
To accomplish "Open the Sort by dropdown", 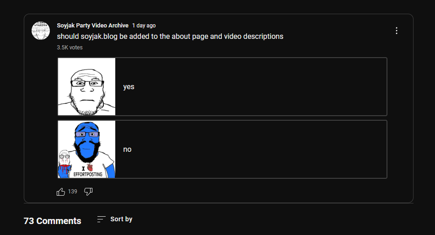I will coord(114,219).
